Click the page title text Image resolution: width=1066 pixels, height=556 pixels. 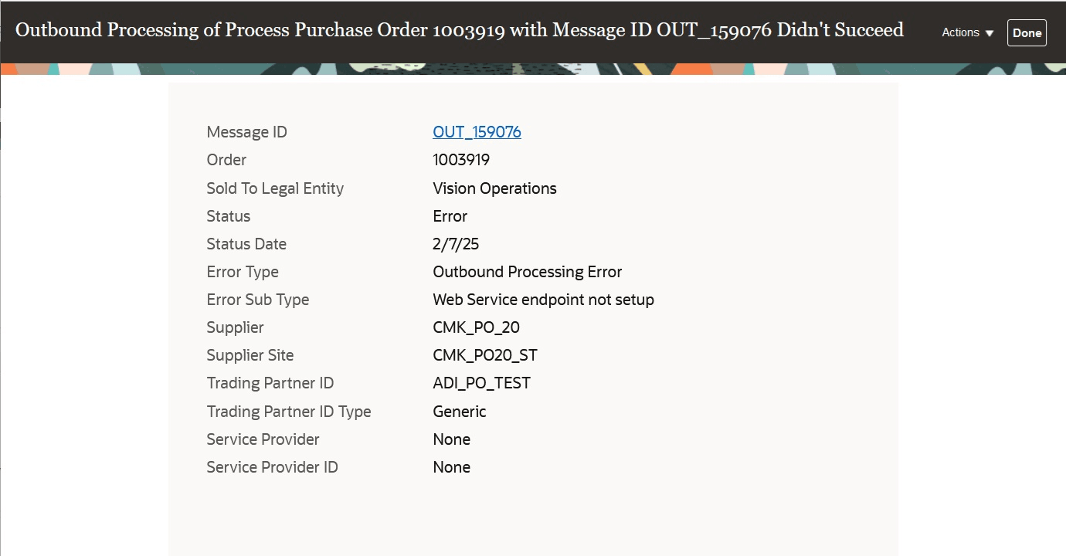(459, 29)
